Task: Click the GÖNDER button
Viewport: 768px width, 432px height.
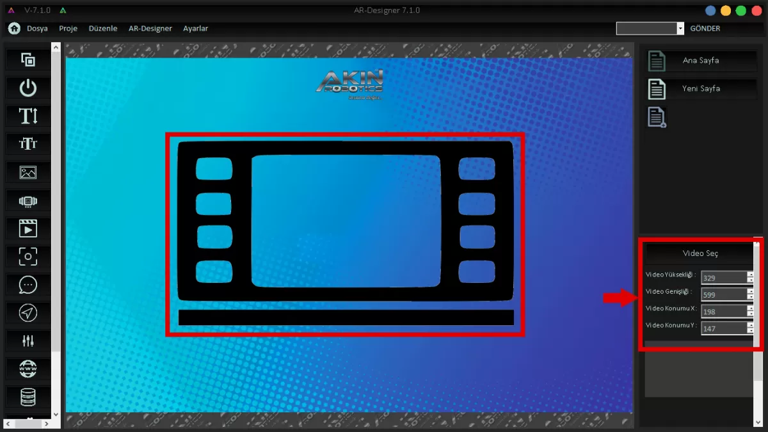Action: (x=705, y=29)
